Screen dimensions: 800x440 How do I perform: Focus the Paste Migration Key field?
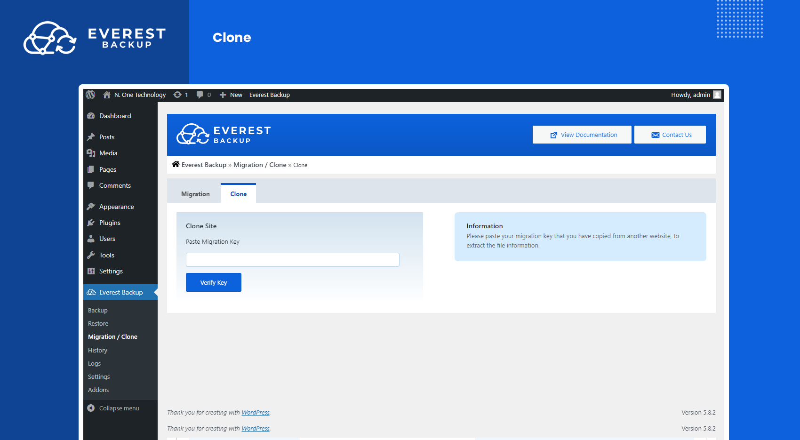click(293, 260)
